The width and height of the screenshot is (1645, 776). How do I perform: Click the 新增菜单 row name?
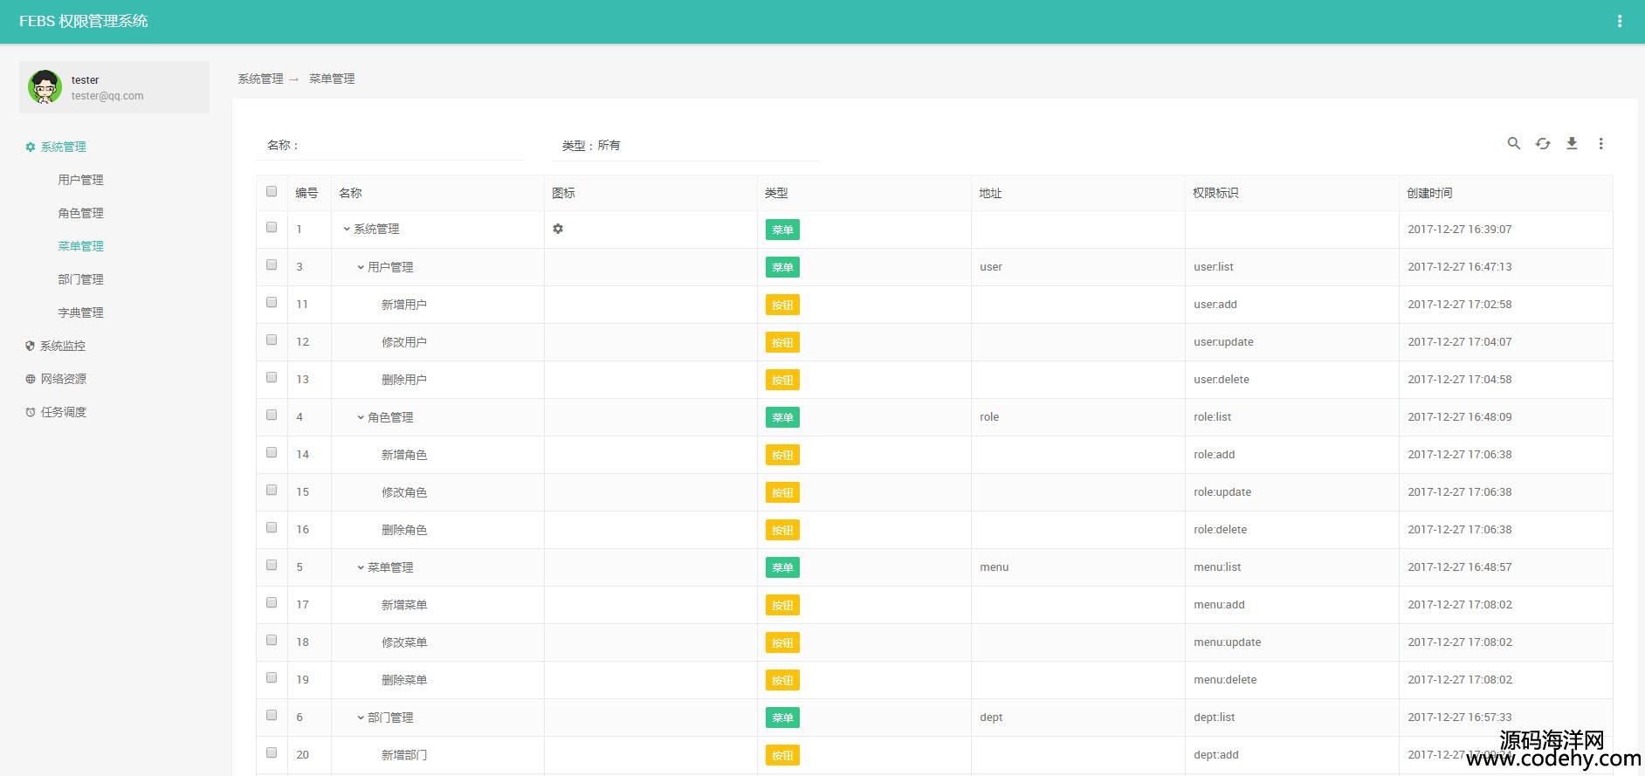pos(404,605)
